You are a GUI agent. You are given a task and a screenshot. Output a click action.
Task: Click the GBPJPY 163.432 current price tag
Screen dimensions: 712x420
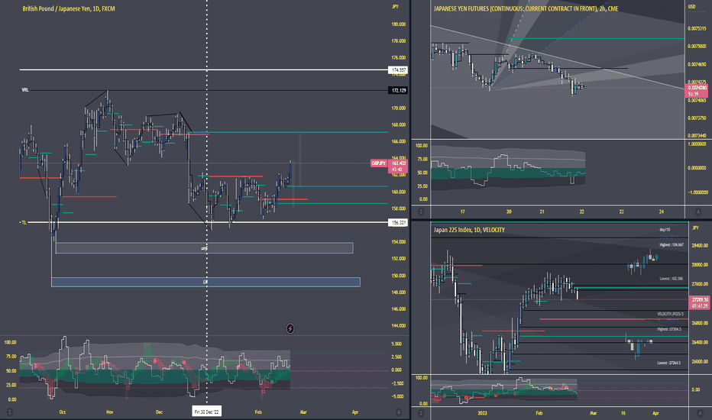click(398, 166)
